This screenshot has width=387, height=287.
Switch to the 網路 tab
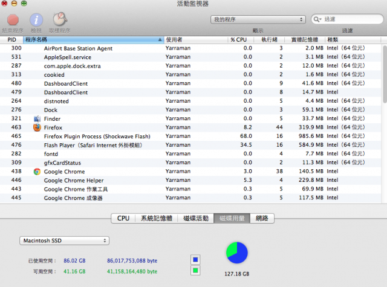[262, 219]
